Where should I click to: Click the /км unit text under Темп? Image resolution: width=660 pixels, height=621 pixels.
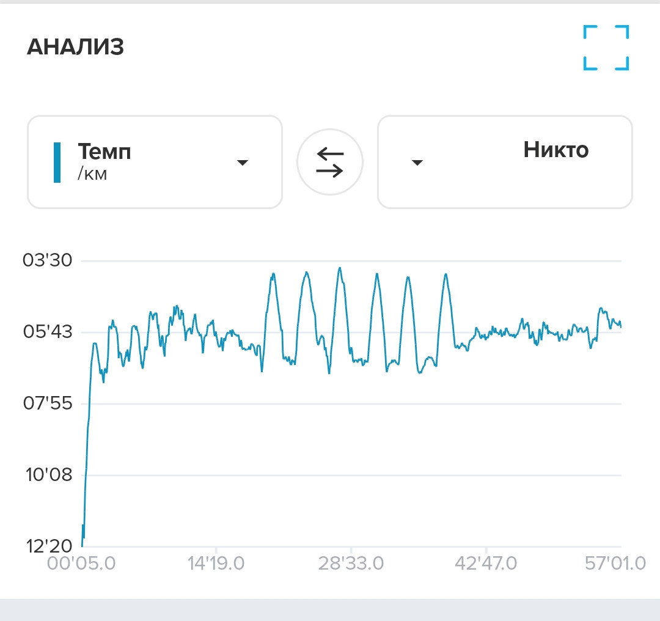(x=92, y=174)
